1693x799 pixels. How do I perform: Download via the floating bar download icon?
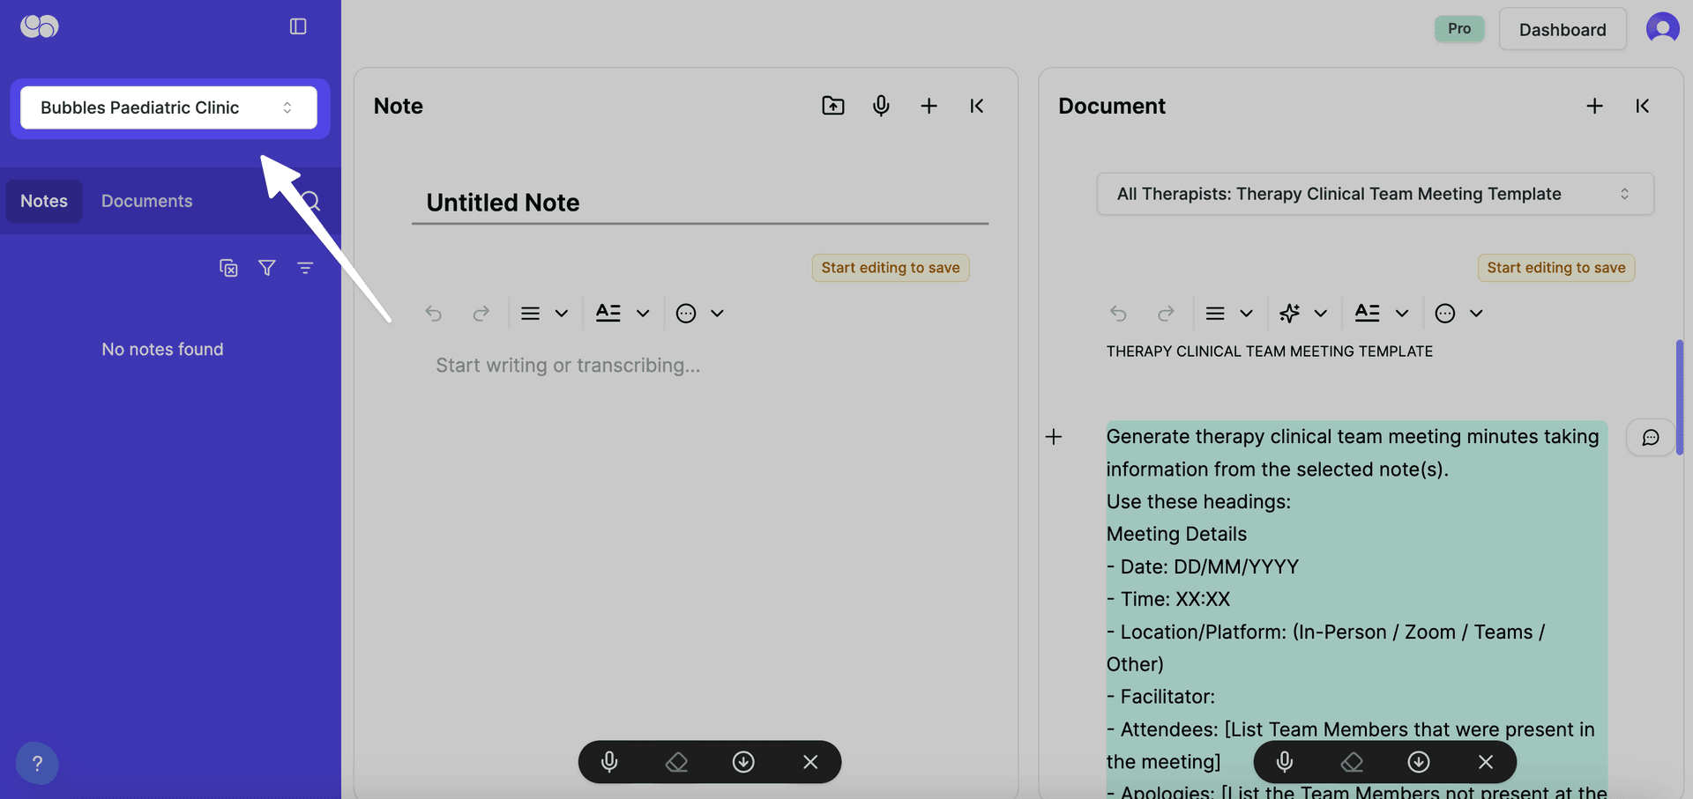[x=743, y=762]
